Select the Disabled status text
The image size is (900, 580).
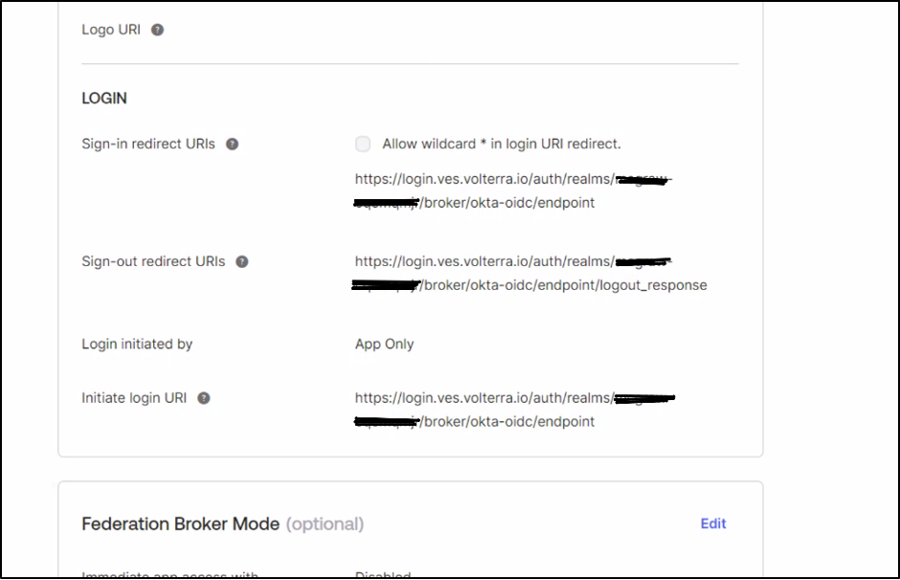coord(383,574)
